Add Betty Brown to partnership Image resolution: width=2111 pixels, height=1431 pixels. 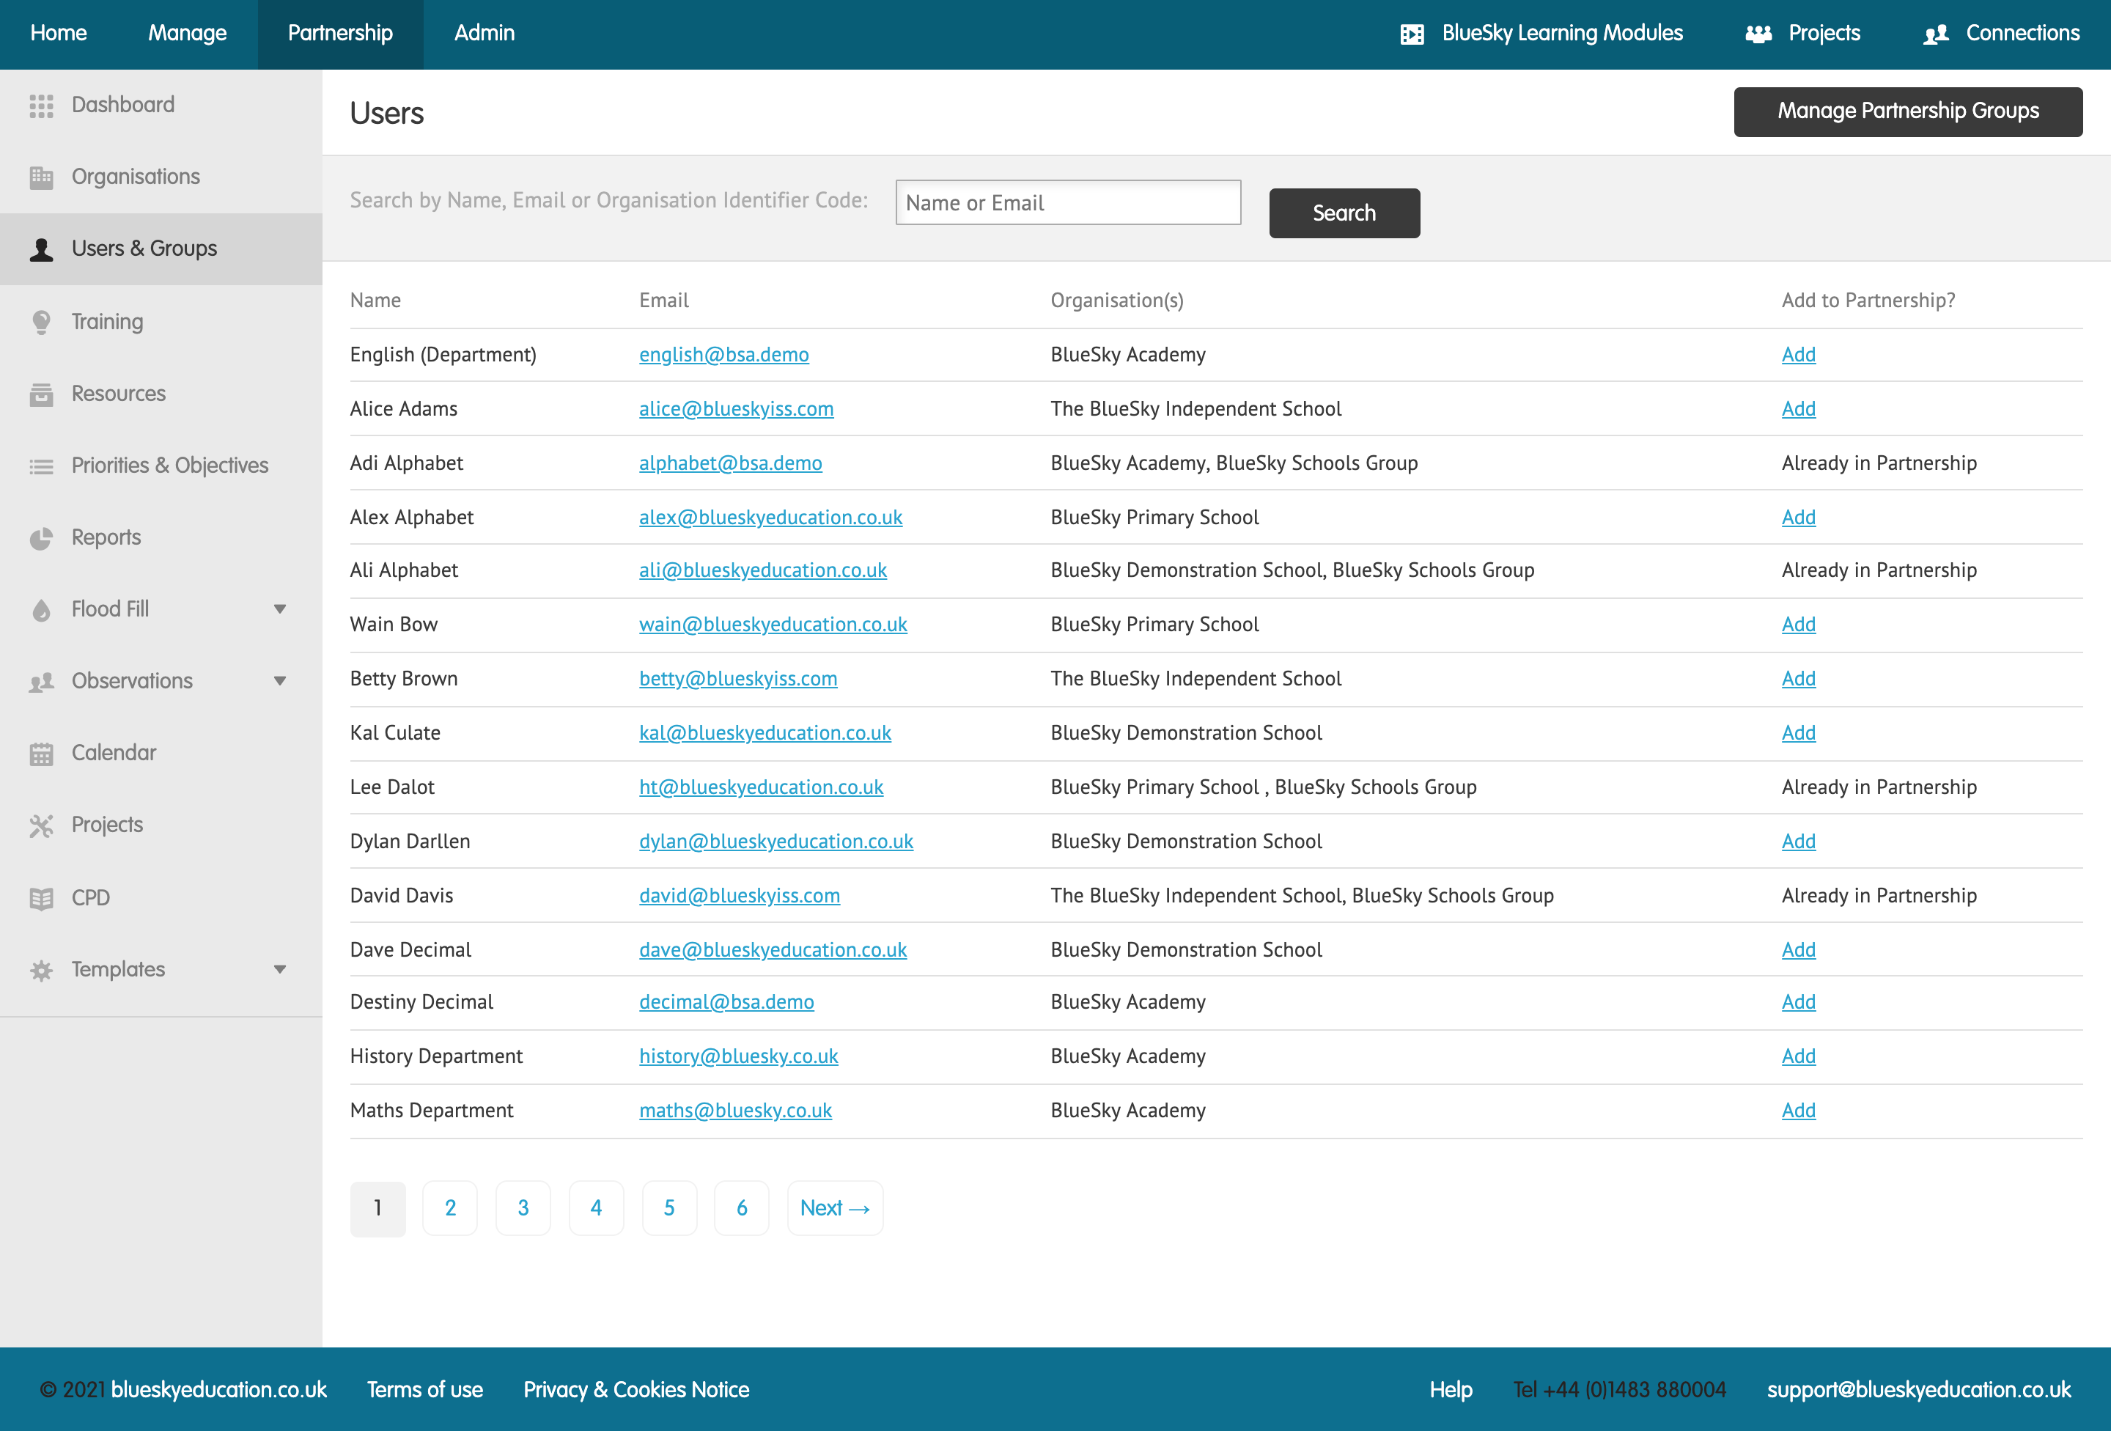1799,680
